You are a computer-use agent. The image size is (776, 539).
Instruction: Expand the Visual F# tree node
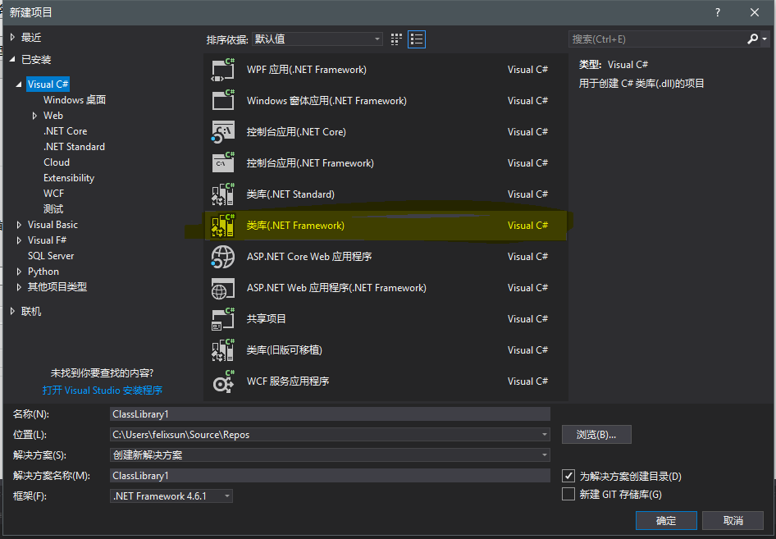tap(20, 240)
